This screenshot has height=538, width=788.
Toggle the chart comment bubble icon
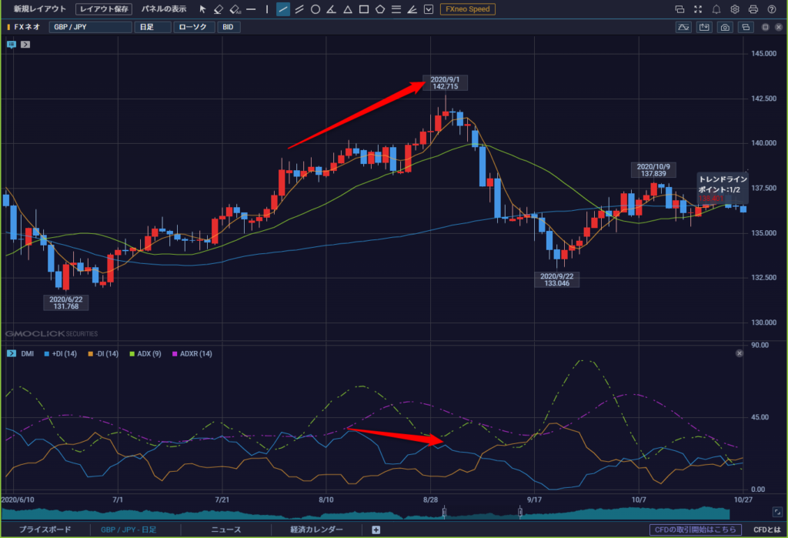pos(12,44)
